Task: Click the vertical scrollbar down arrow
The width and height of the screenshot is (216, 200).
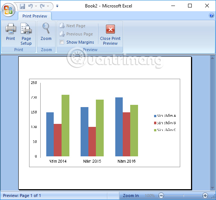Action: click(212, 188)
